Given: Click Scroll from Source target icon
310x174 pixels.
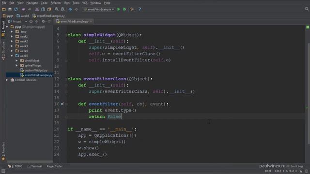Looking at the screenshot, I should (31, 21).
